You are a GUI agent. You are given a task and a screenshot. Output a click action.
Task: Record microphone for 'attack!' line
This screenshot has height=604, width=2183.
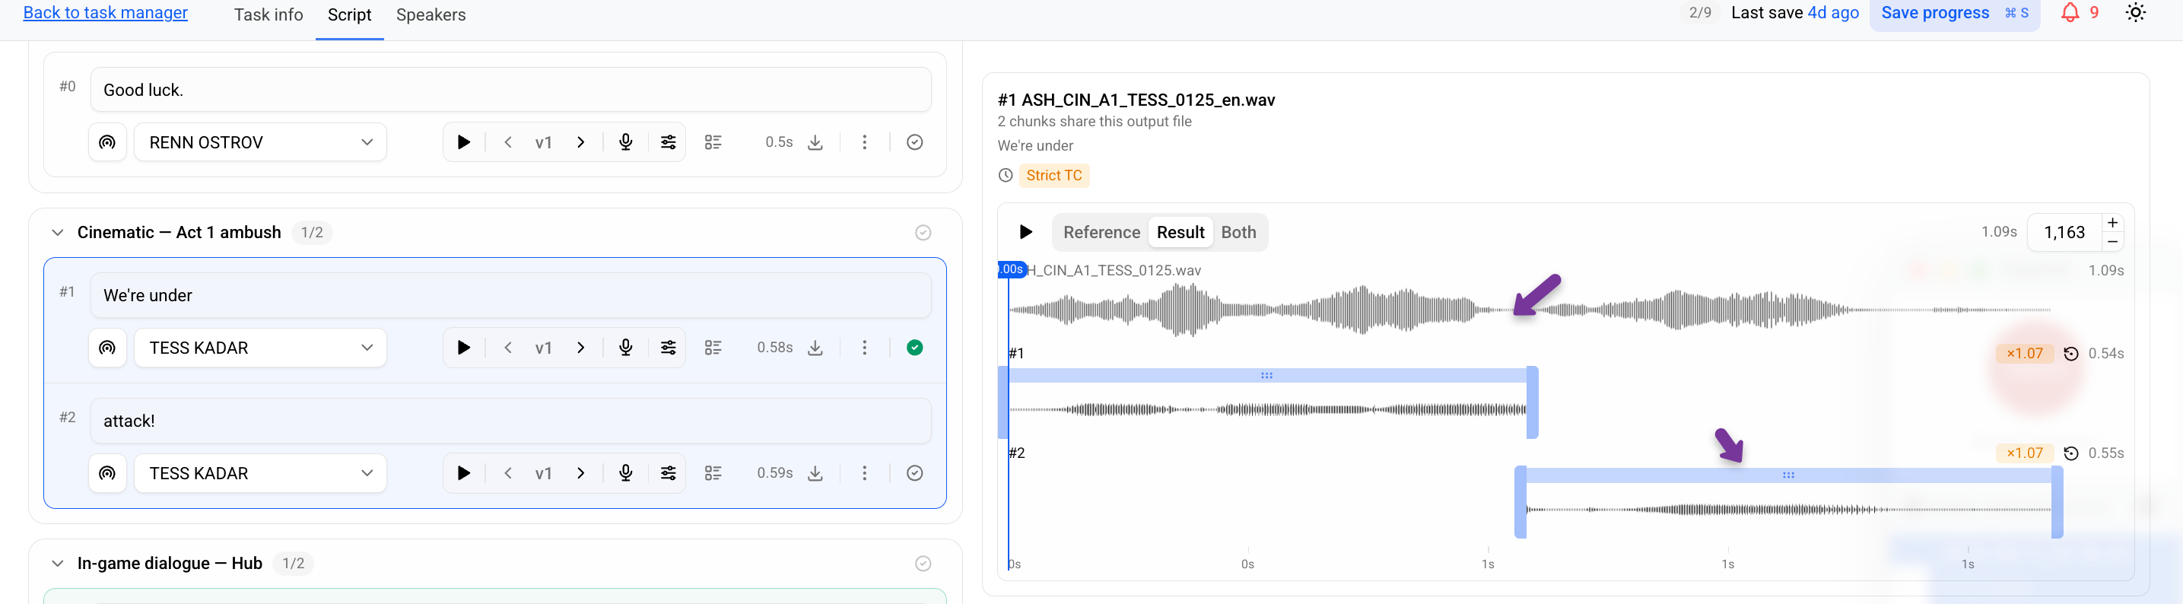[625, 472]
